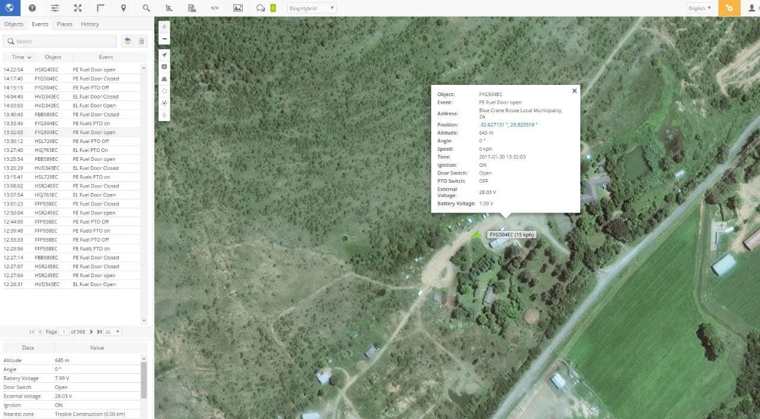Click the position coordinates link in popup
Image resolution: width=760 pixels, height=419 pixels.
(x=508, y=125)
